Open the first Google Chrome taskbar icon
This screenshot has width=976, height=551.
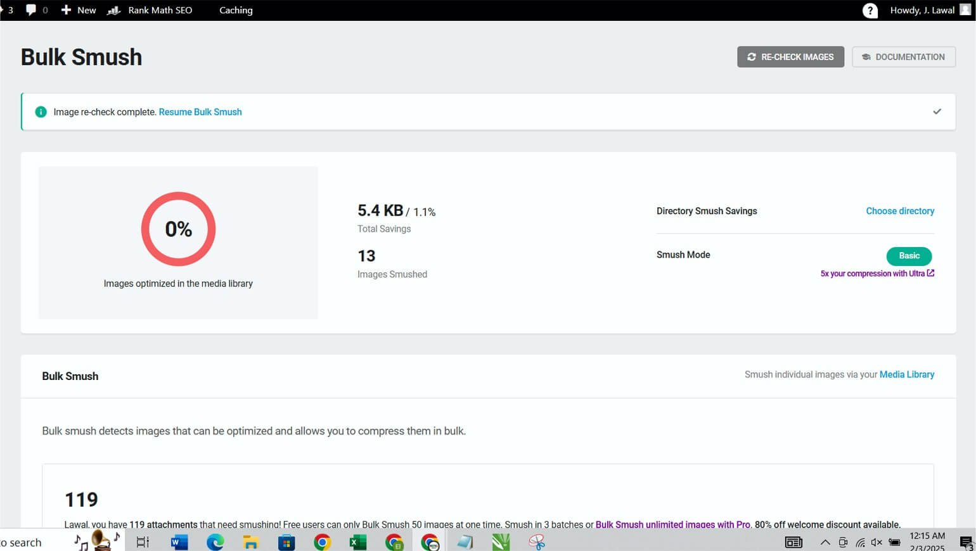[322, 542]
